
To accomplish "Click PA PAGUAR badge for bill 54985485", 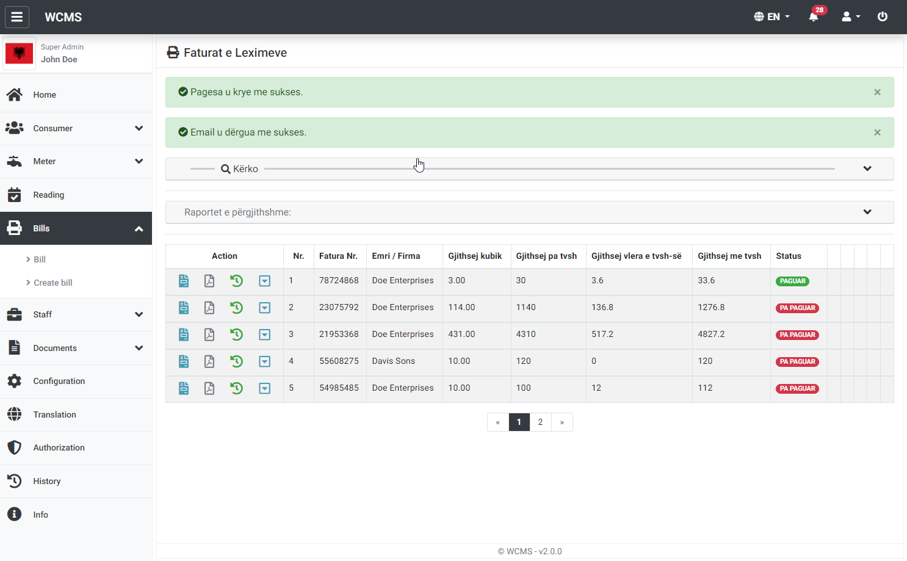I will [x=797, y=389].
